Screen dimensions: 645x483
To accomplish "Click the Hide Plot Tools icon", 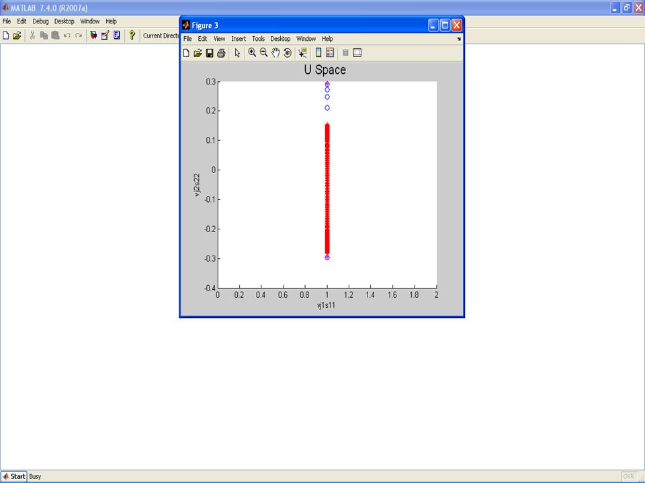I will tap(345, 52).
